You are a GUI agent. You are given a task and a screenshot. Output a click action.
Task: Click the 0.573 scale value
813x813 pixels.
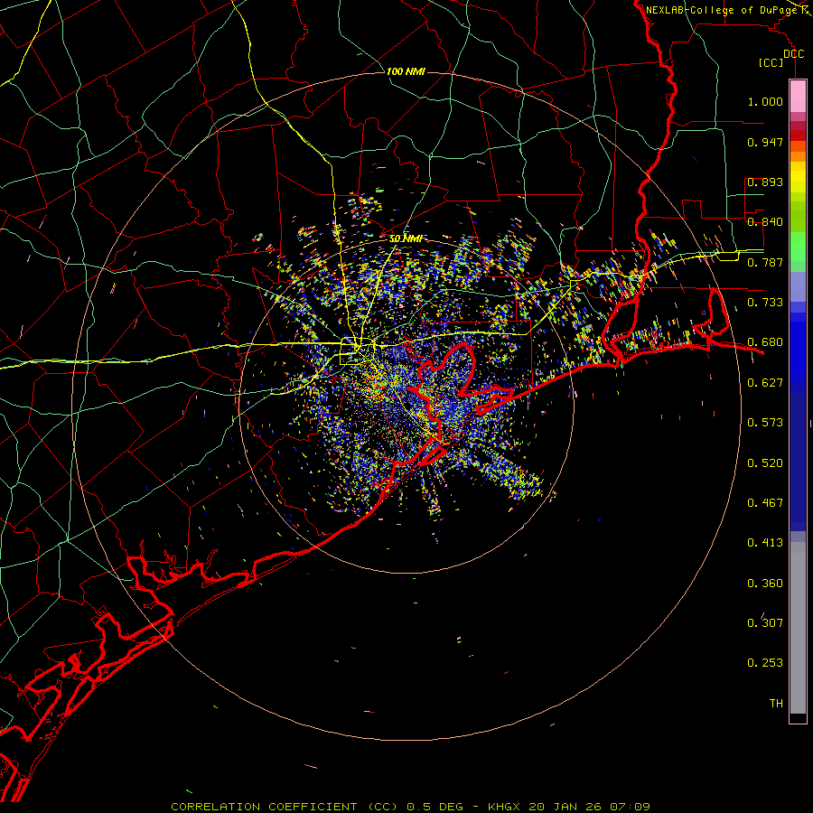point(765,423)
